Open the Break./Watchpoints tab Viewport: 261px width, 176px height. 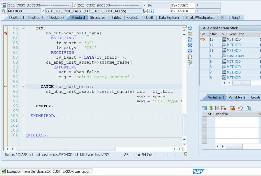(200, 18)
